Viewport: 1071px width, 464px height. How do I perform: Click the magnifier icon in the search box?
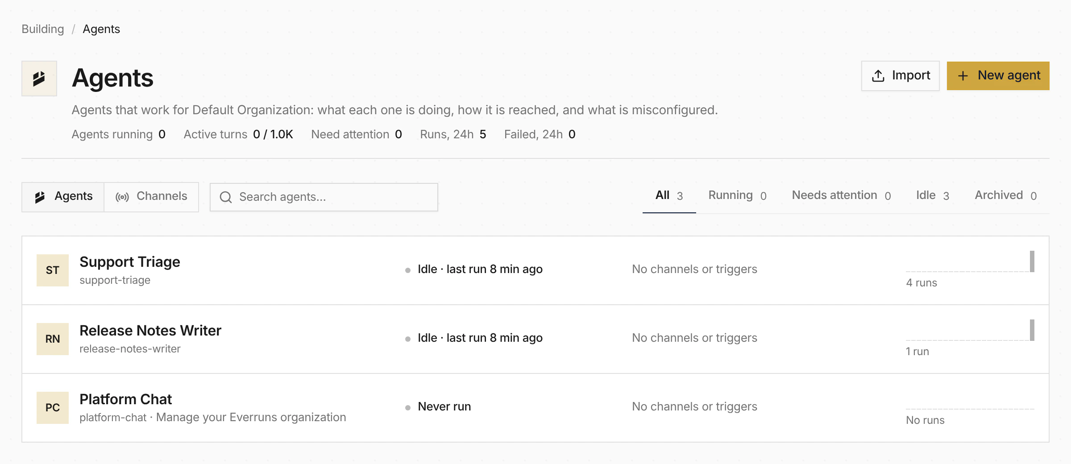[226, 197]
